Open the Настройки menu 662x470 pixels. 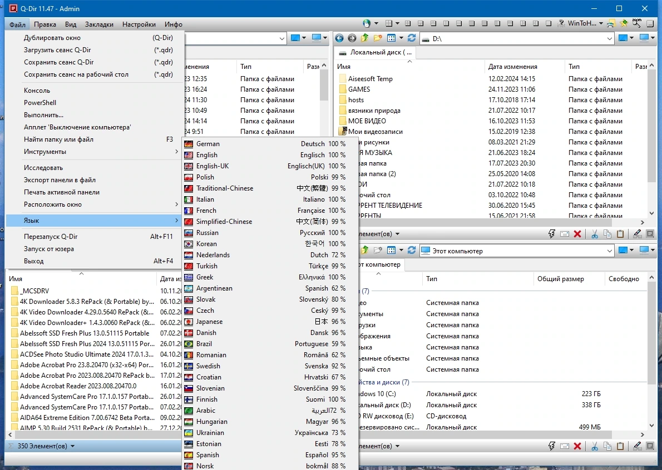[139, 24]
